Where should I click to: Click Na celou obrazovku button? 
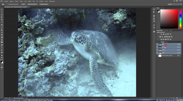[x=33, y=4]
